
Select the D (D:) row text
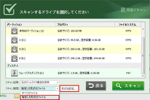click(22, 49)
